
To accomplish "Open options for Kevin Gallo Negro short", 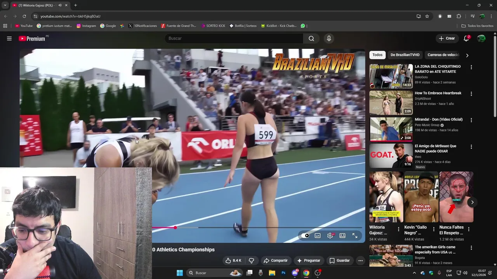I will click(x=434, y=229).
